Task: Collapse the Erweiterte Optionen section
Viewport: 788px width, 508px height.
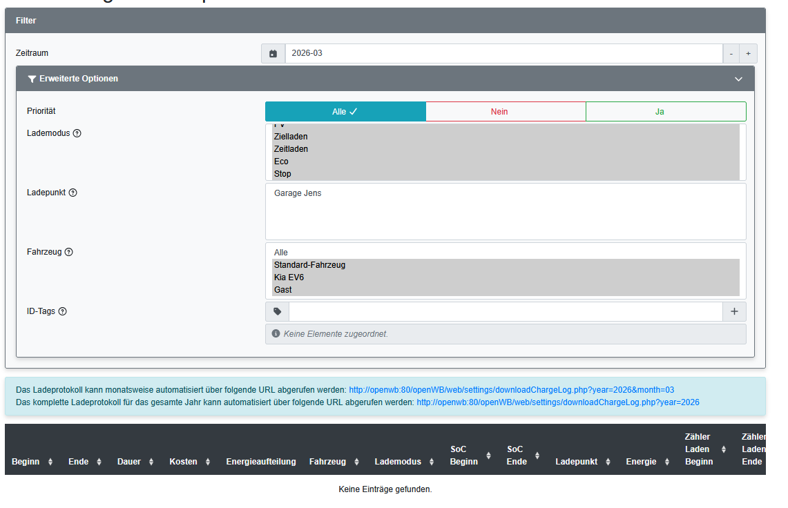Action: pos(738,79)
